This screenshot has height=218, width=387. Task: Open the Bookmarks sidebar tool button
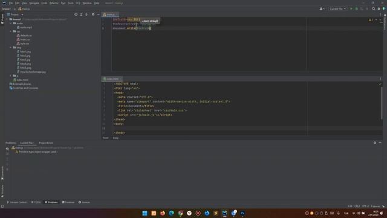pos(2,173)
